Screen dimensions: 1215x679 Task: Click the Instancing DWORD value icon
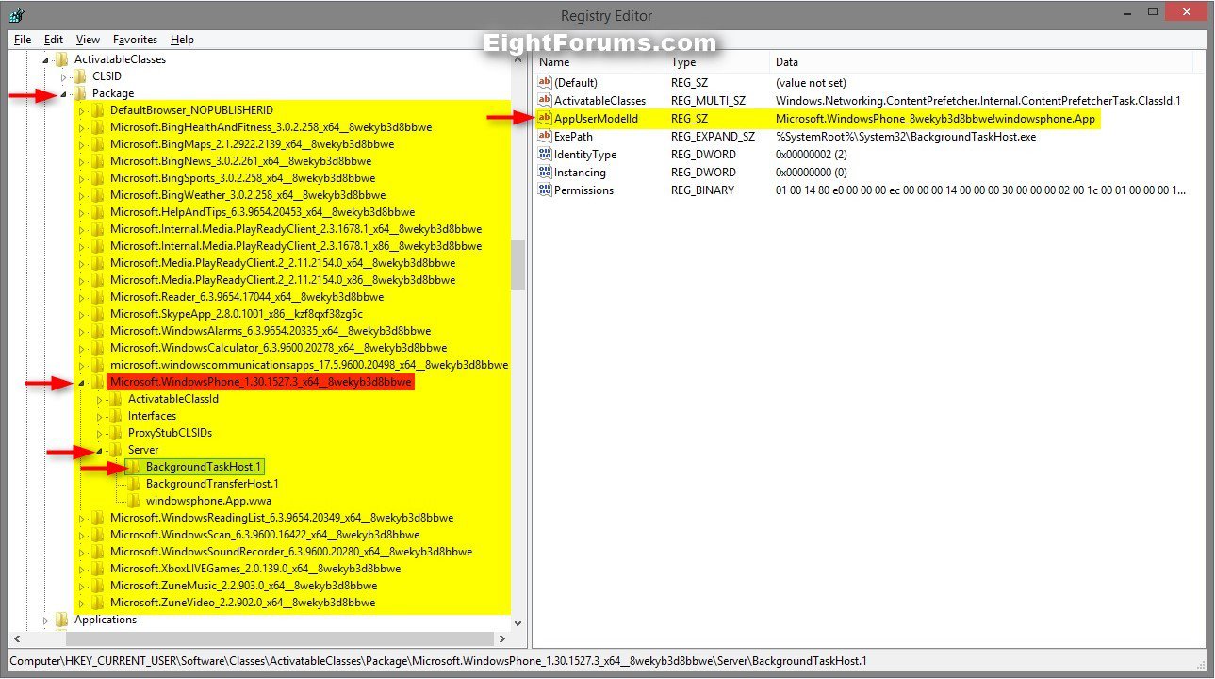click(544, 173)
